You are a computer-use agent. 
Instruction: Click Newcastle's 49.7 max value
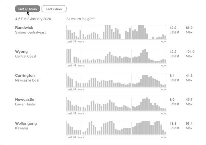[189, 99]
